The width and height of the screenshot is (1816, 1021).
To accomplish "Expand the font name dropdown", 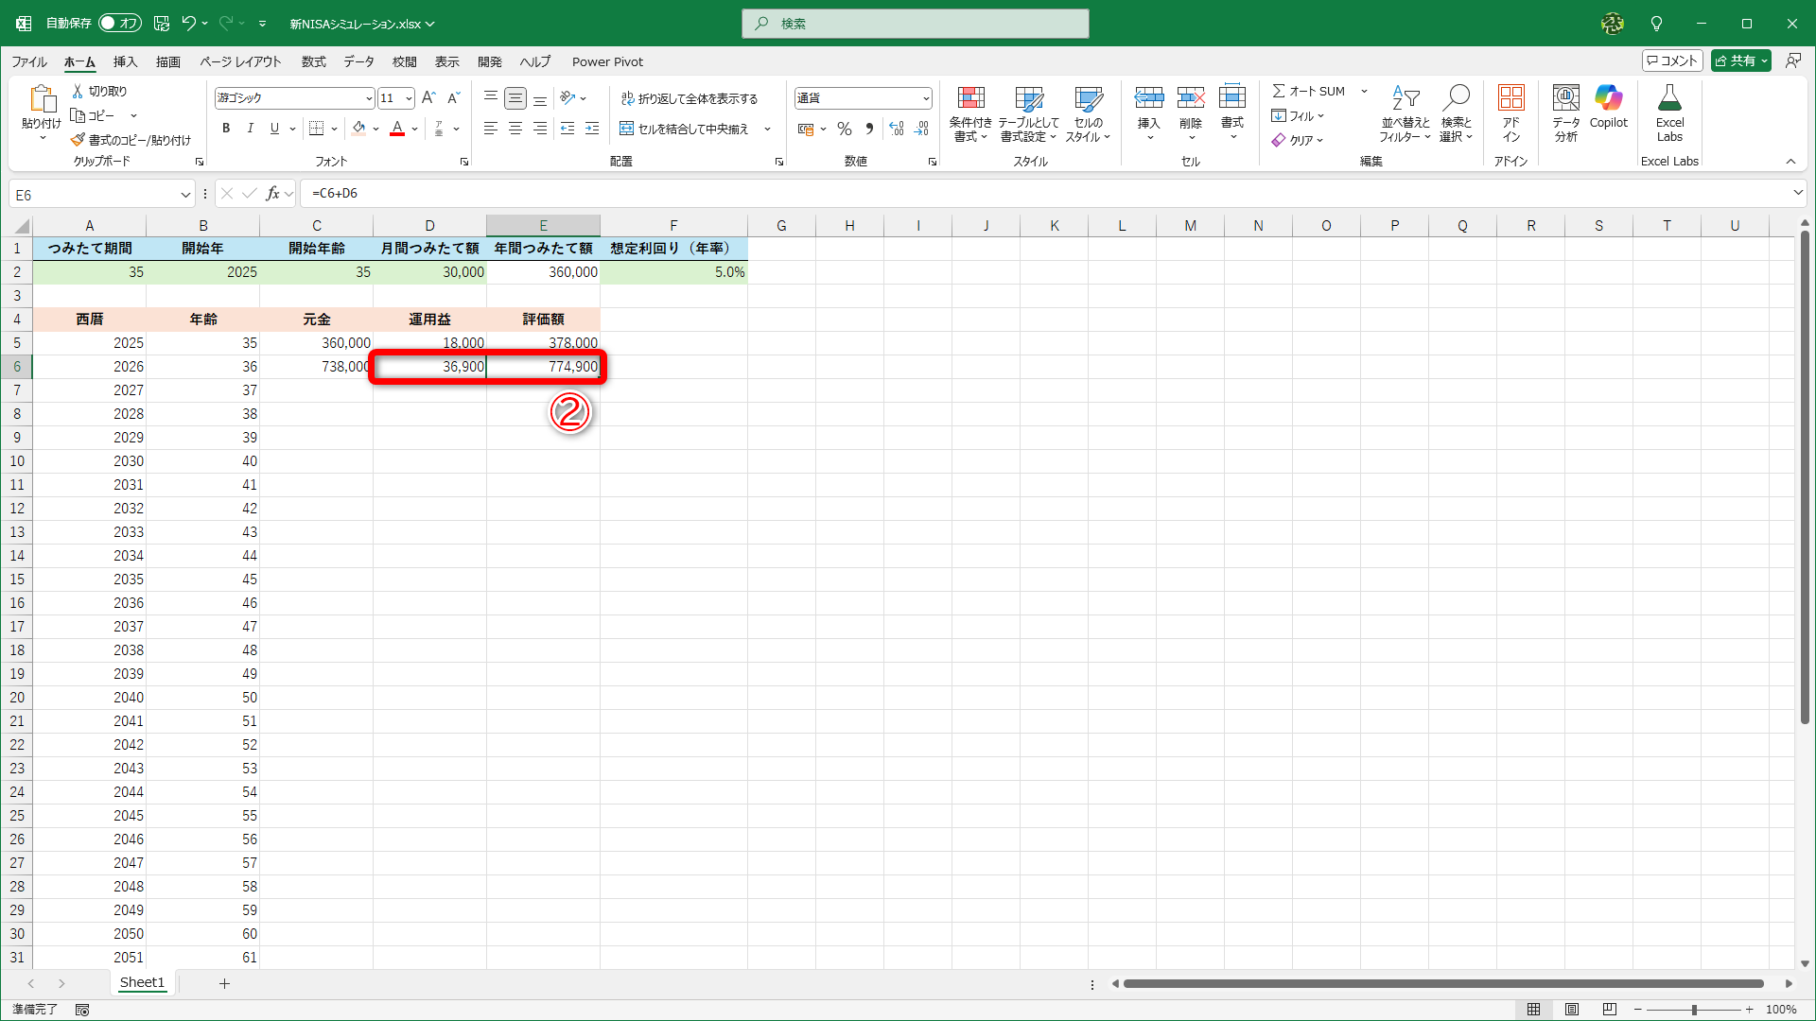I will coord(369,98).
